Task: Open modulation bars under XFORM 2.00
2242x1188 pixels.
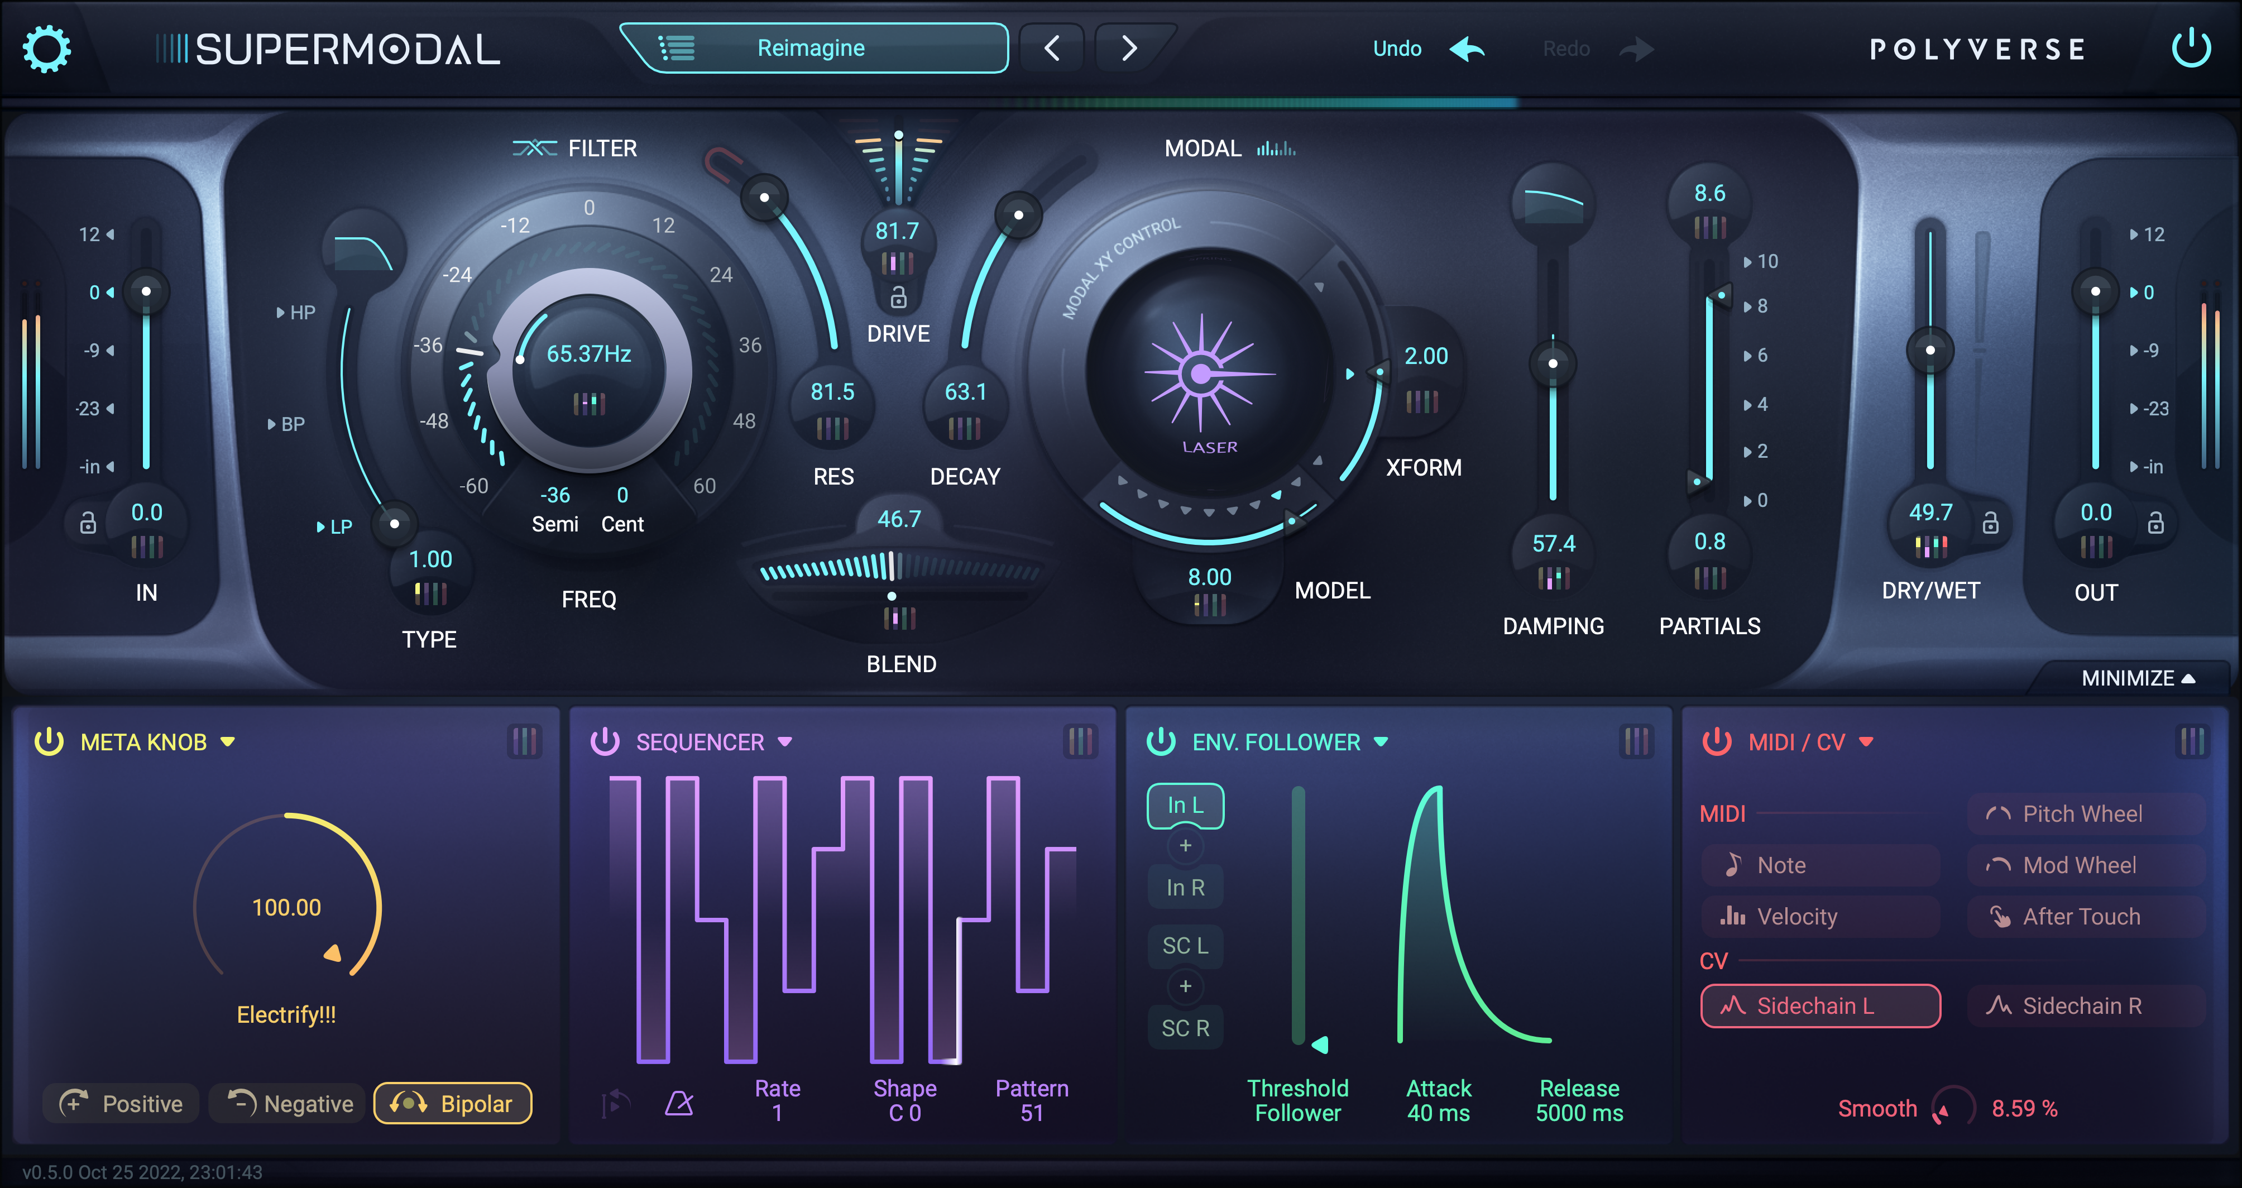Action: click(x=1422, y=401)
